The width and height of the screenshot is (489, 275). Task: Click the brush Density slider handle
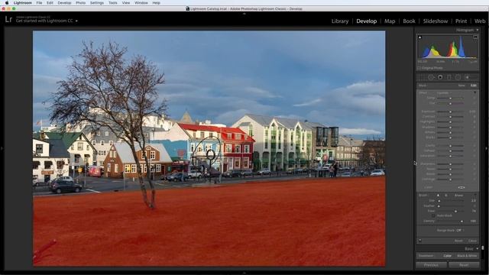click(x=461, y=221)
